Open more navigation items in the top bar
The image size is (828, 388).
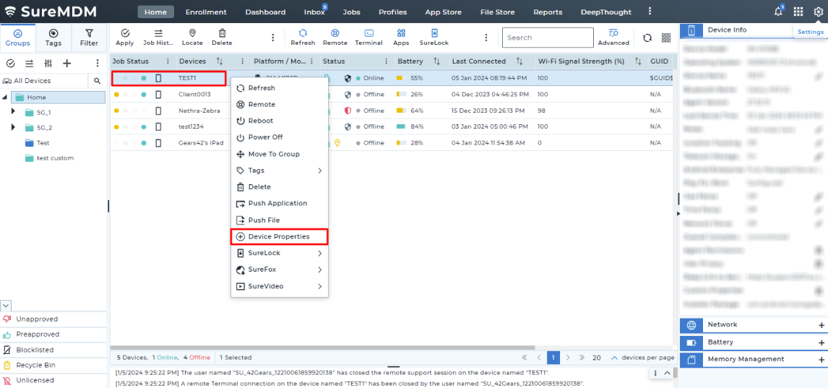pyautogui.click(x=650, y=11)
